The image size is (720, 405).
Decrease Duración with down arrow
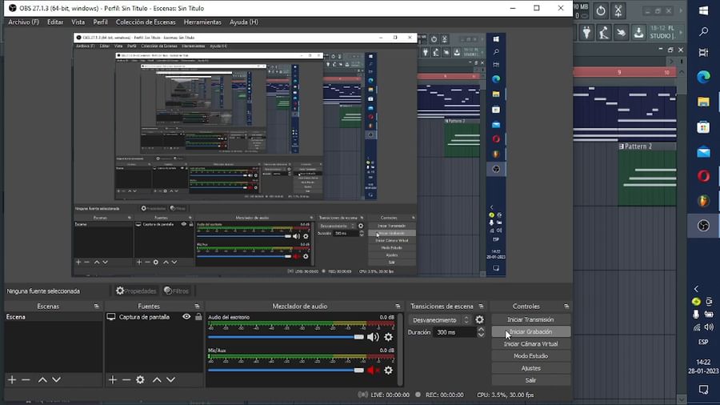481,335
